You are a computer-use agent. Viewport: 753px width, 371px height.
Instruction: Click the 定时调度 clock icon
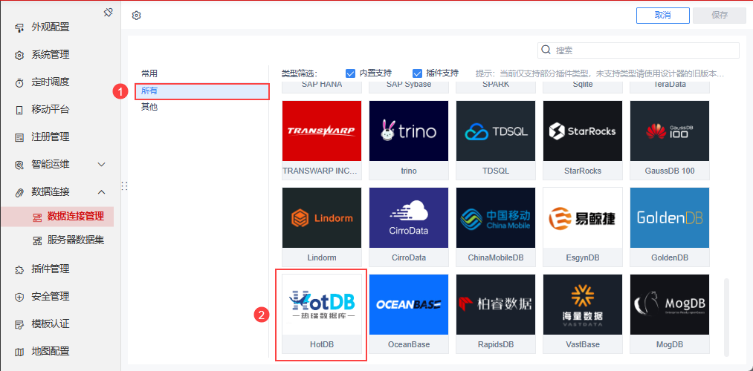[x=19, y=83]
